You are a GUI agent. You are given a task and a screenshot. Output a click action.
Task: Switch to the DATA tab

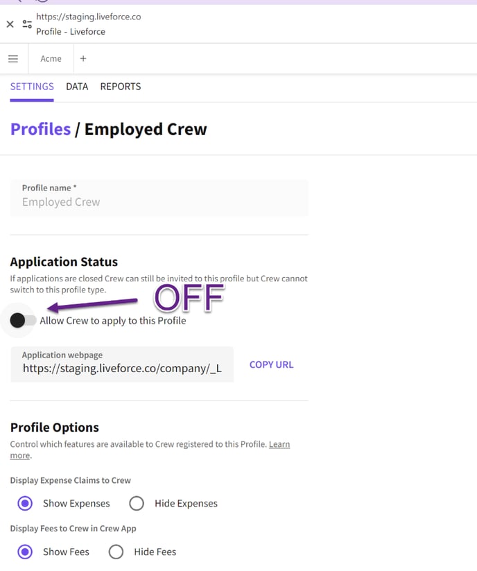(x=77, y=87)
